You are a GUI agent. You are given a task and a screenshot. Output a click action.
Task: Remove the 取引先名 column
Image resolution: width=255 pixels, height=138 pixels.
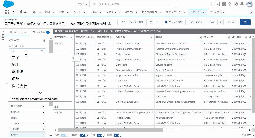[x=43, y=112]
